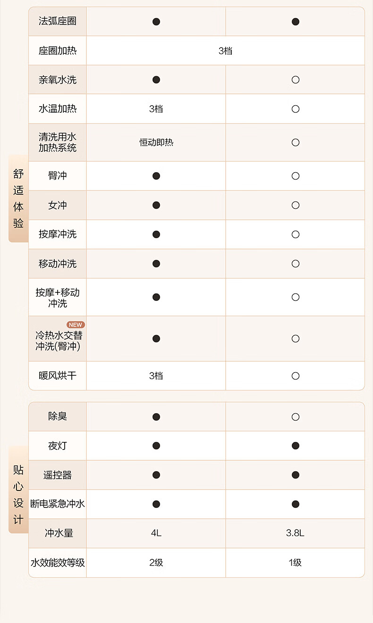The image size is (373, 623).
Task: Click the 恒动即热 cell text
Action: [x=156, y=142]
